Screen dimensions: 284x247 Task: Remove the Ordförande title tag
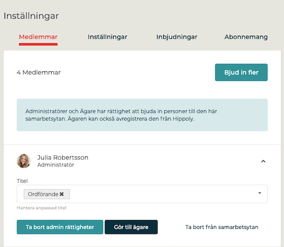(x=61, y=194)
